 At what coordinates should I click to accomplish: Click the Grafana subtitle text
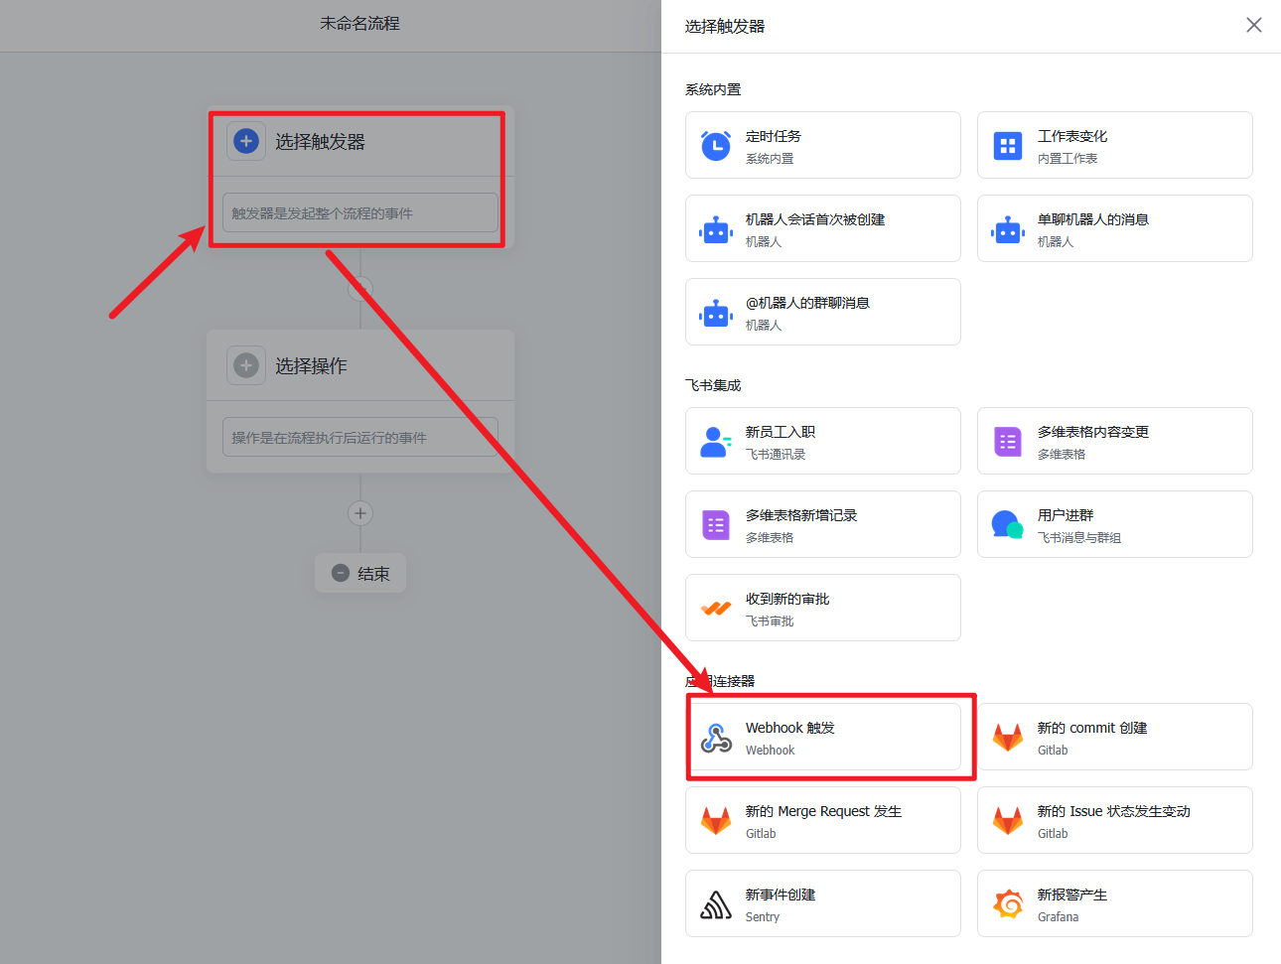(x=1058, y=916)
